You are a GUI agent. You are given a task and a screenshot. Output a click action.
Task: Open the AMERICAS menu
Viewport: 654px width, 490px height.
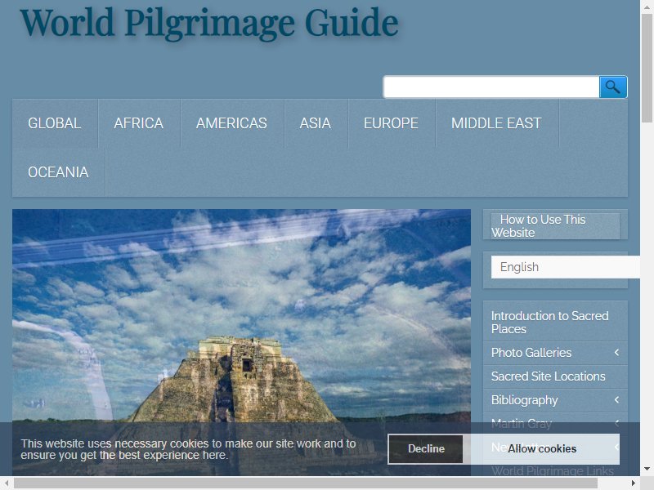(232, 123)
